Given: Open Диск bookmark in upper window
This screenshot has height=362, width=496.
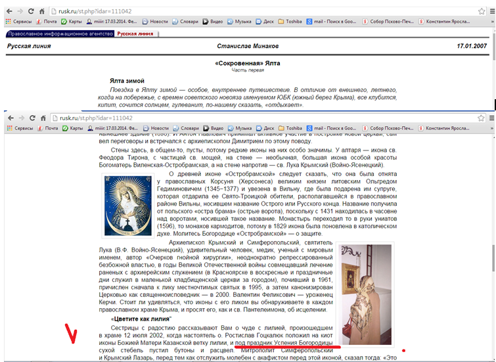Looking at the screenshot, I should click(x=265, y=22).
